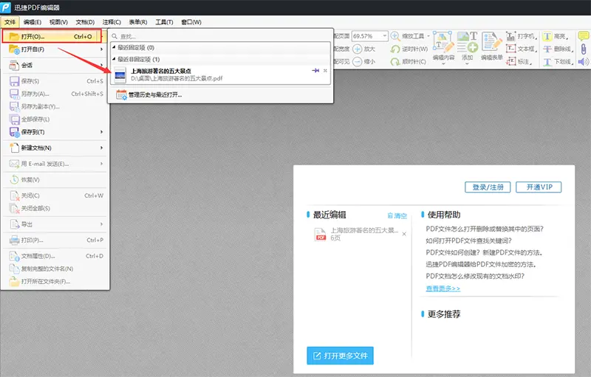The height and width of the screenshot is (377, 591).
Task: Select the 标注 callout tool
Action: pos(519,61)
